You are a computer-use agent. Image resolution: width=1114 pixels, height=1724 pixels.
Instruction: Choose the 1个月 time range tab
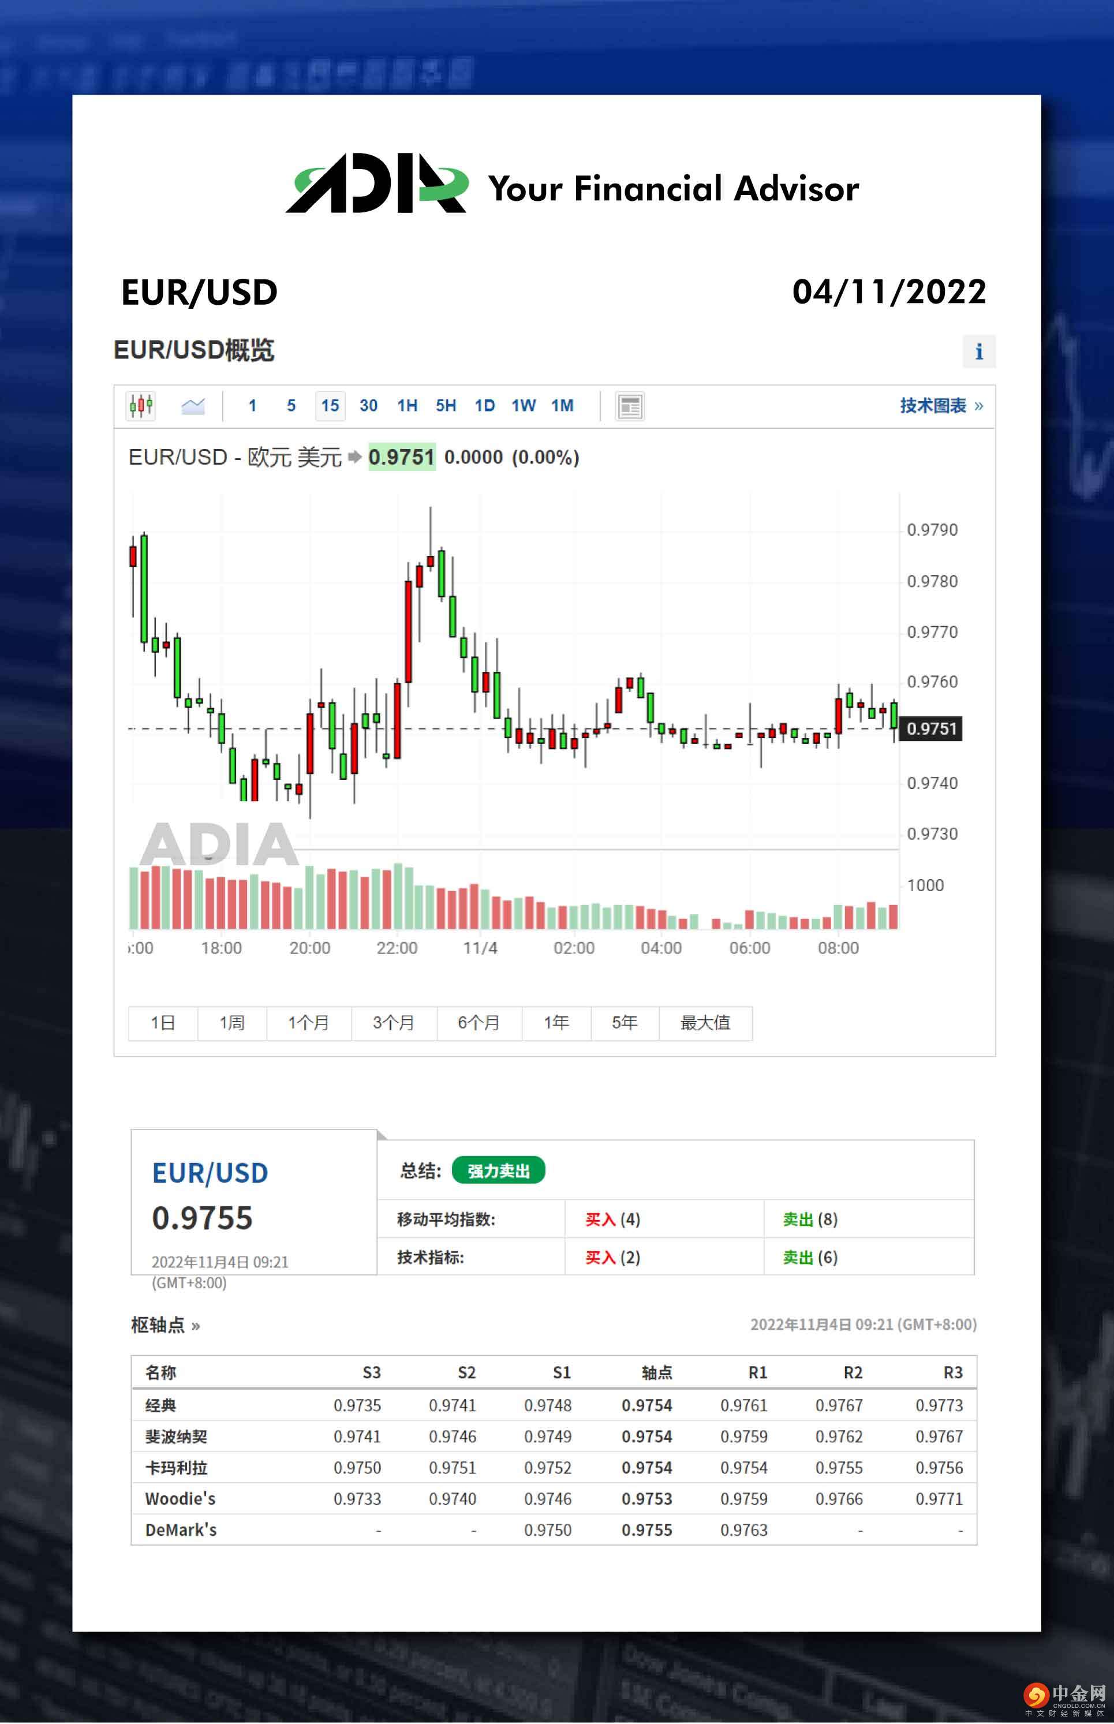pos(309,1023)
